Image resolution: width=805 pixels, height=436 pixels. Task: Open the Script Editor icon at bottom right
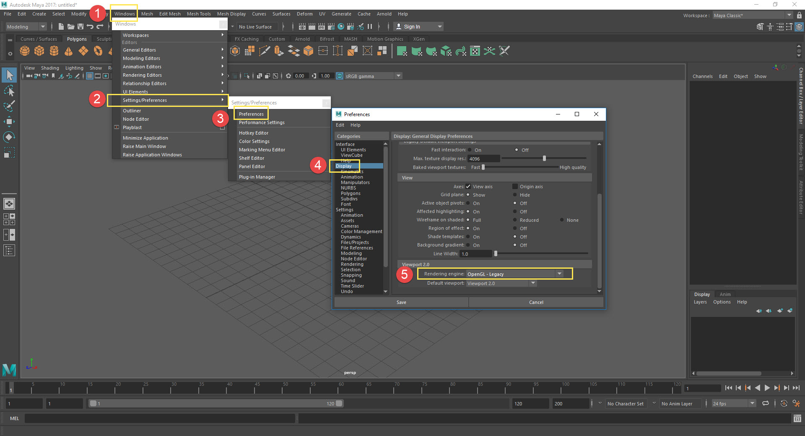pos(797,418)
